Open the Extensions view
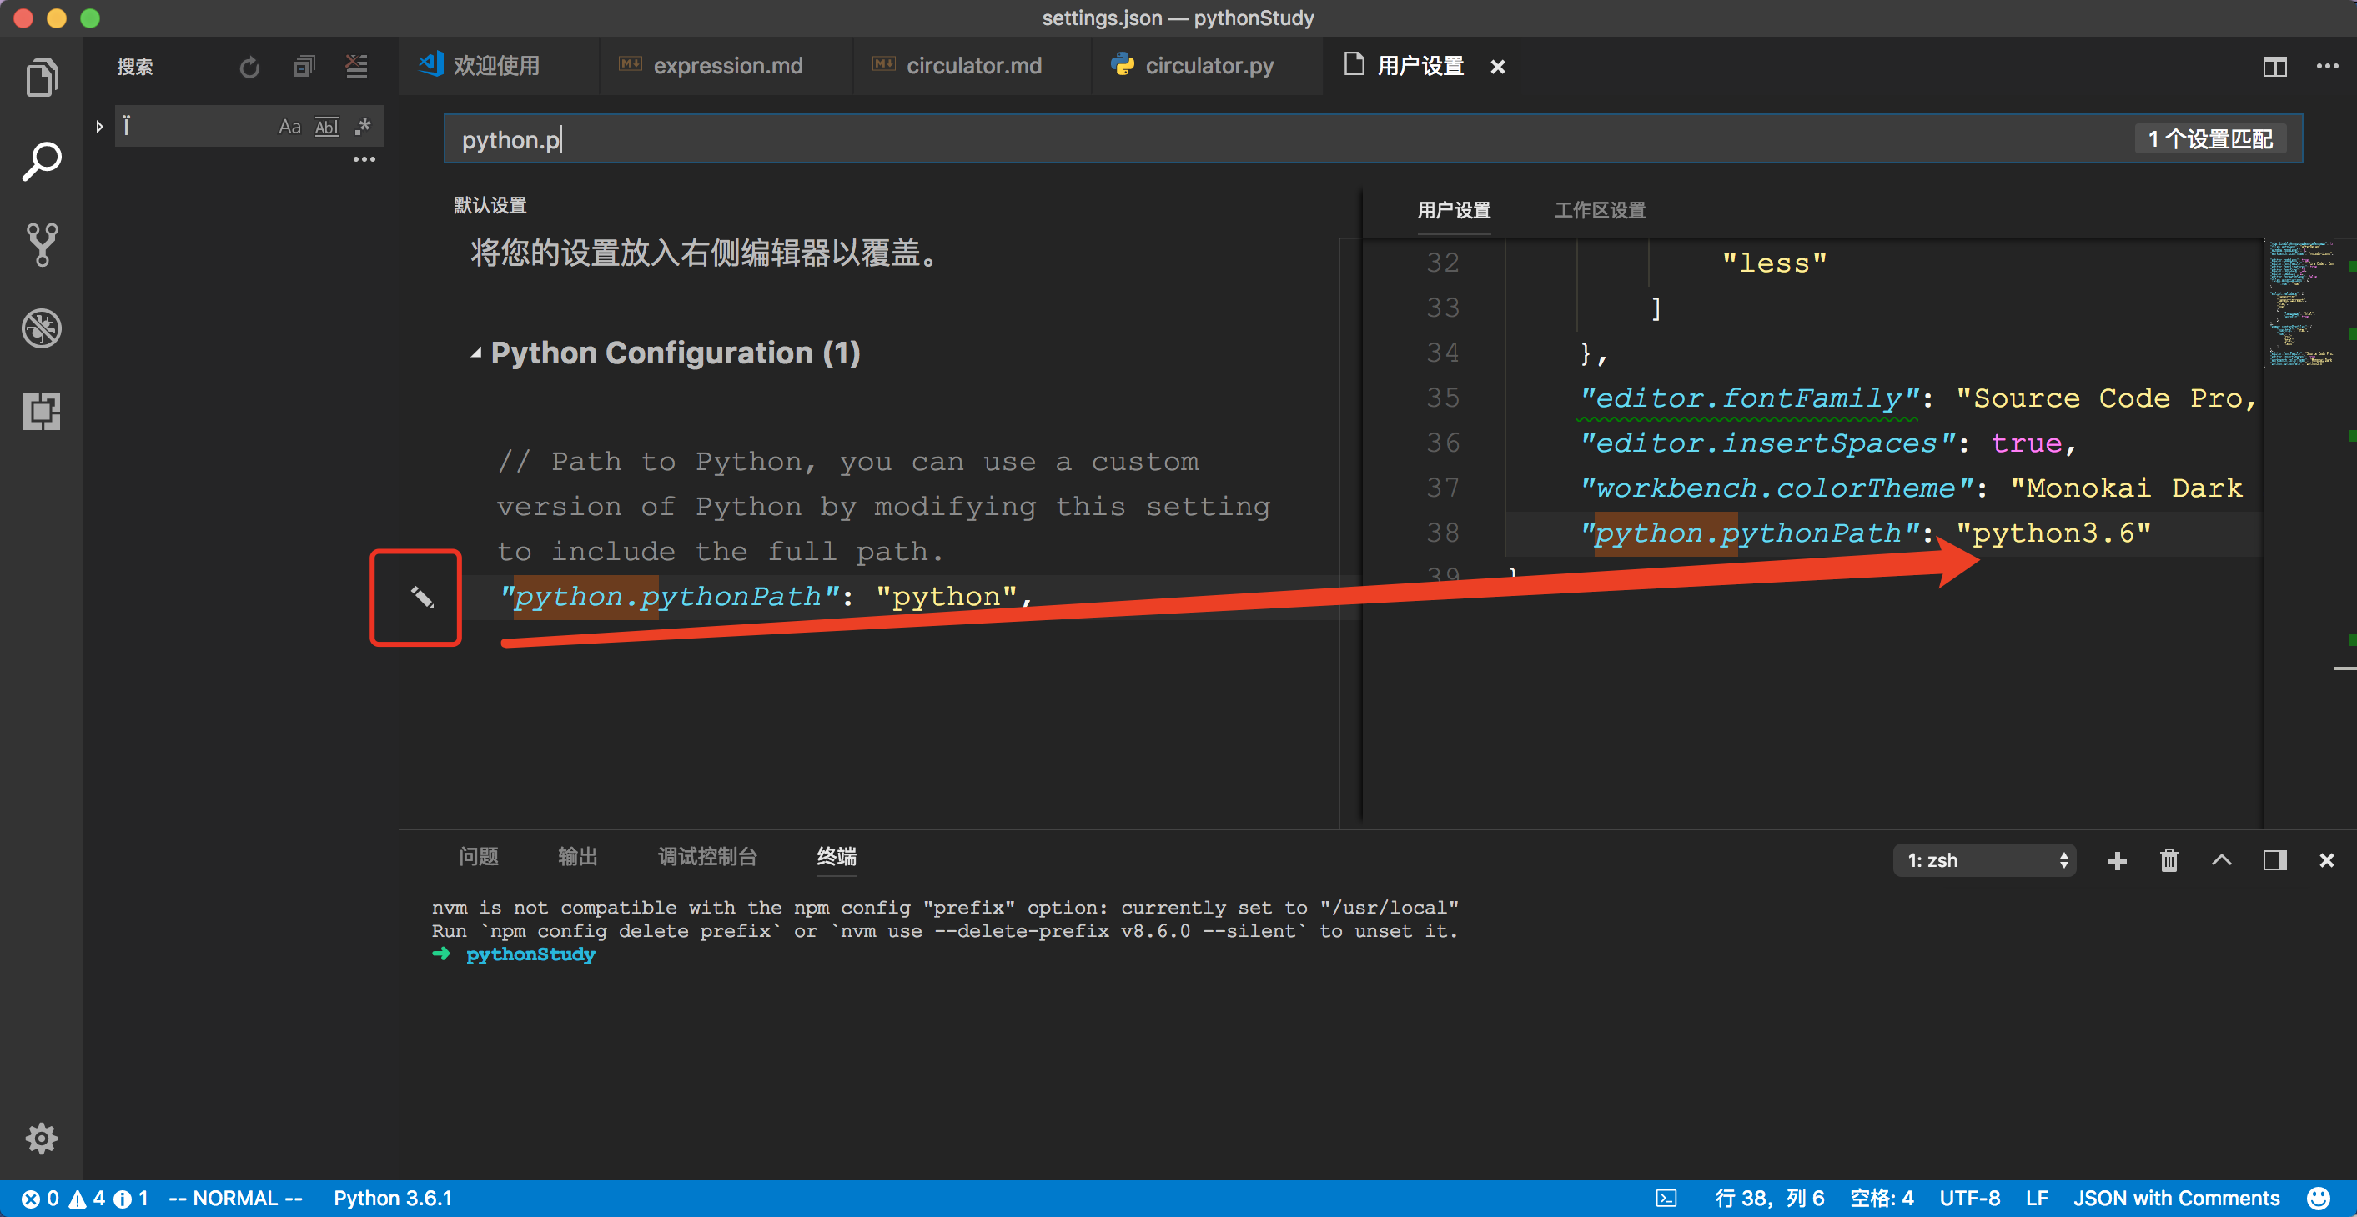The width and height of the screenshot is (2357, 1217). point(41,412)
